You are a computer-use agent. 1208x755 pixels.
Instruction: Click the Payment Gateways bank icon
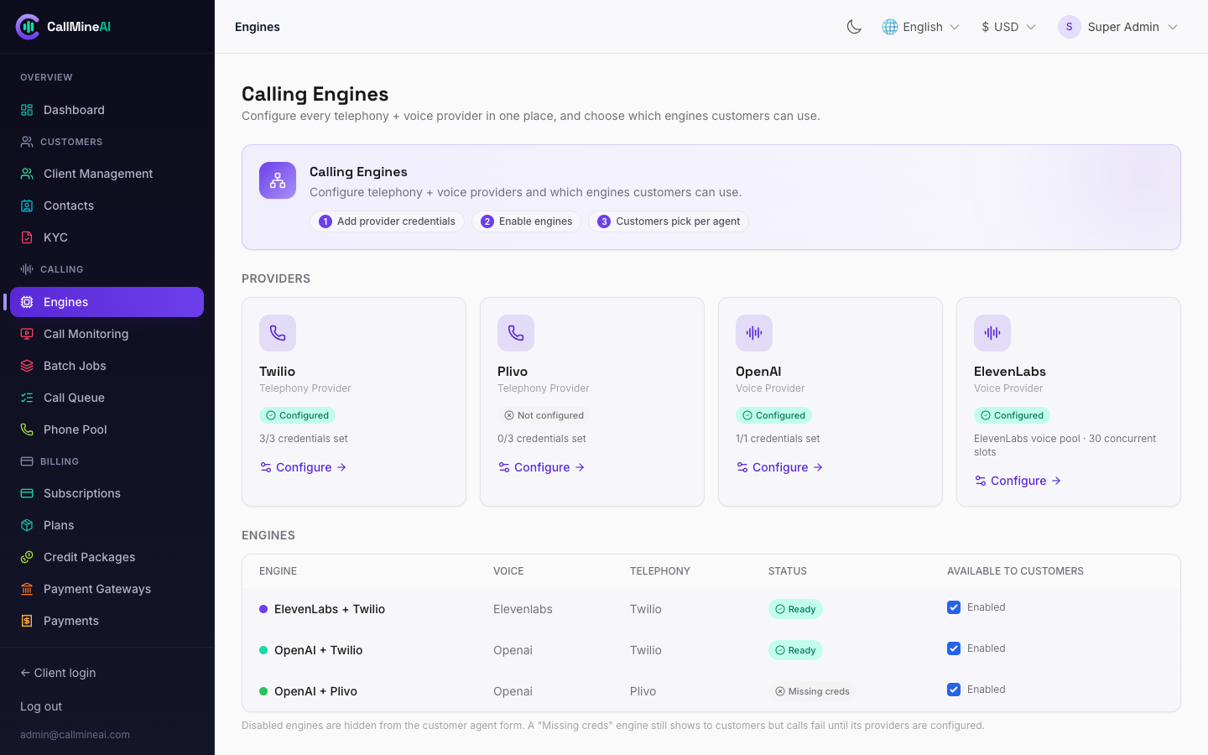tap(27, 589)
